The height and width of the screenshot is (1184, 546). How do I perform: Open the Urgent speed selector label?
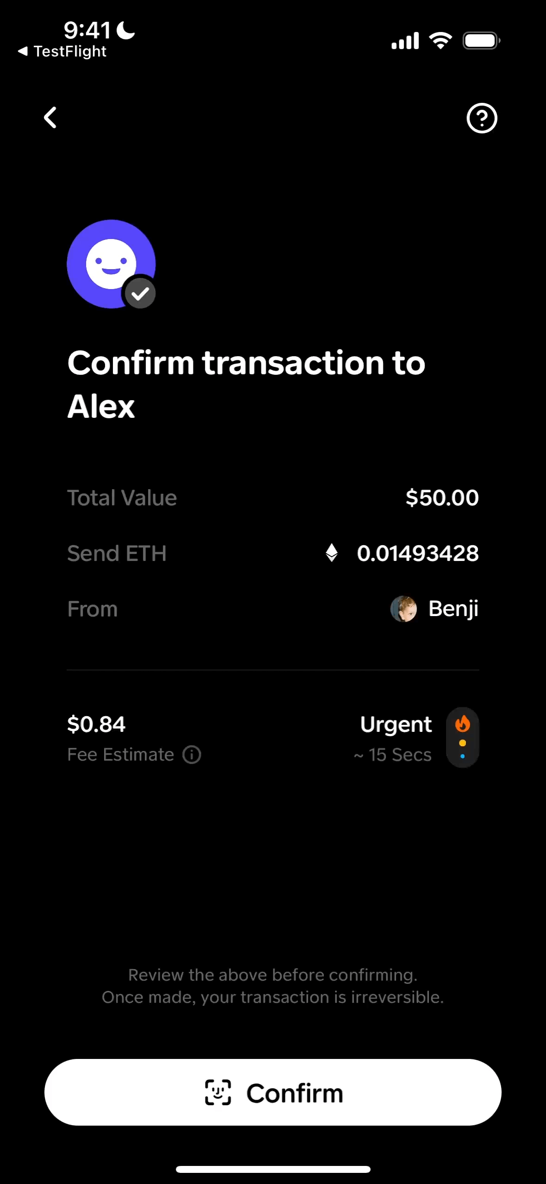coord(396,724)
